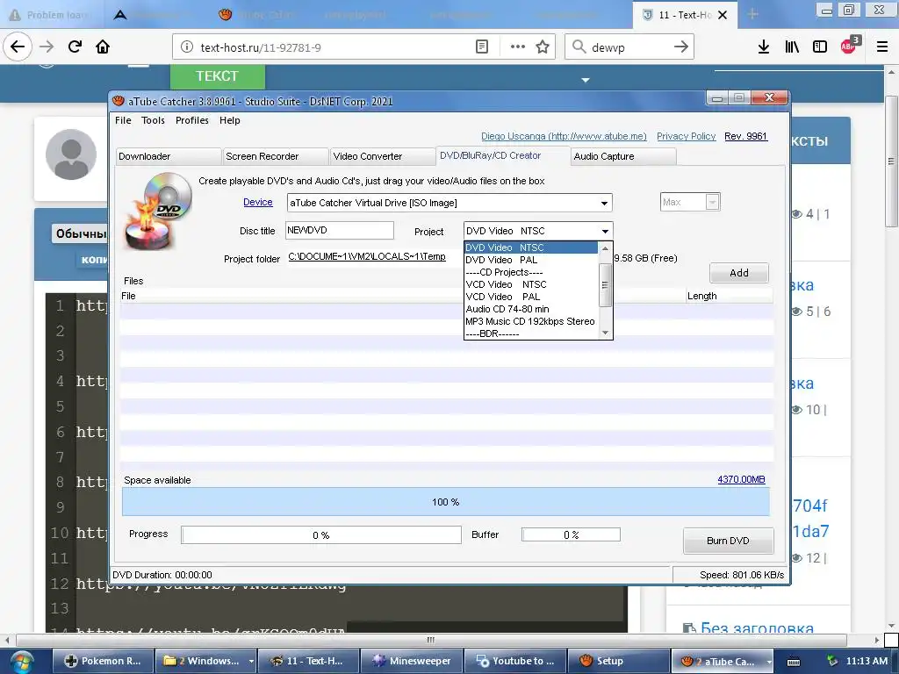Click the Project folder path link
The image size is (899, 674).
point(367,256)
